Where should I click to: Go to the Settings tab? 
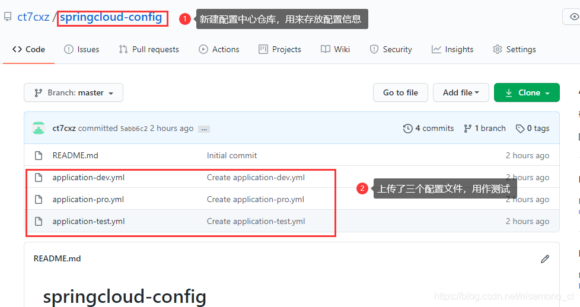click(x=514, y=49)
